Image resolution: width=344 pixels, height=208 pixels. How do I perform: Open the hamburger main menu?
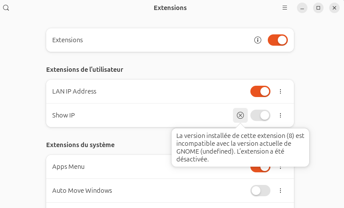point(285,8)
